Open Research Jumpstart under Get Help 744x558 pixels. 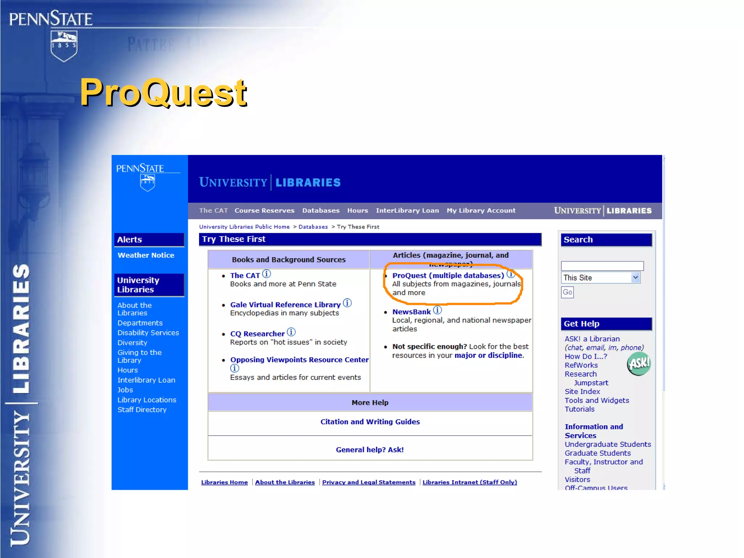click(587, 379)
